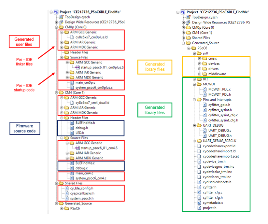The image size is (268, 224).
Task: Click the BLEFindMe.h header file icon
Action: coord(72,123)
